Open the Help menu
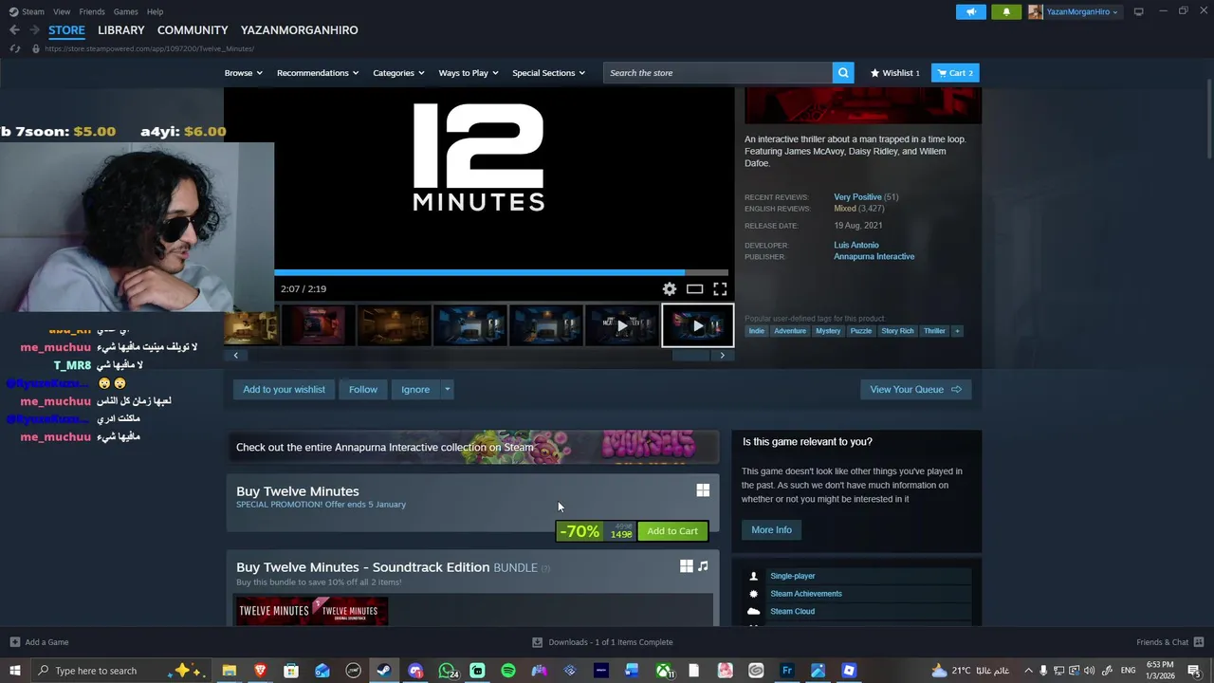Screen dimensions: 1214x683 [155, 11]
